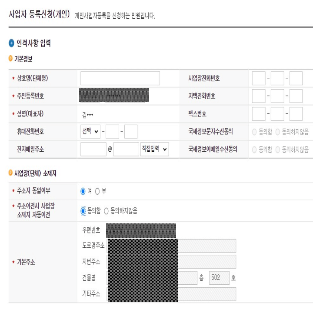This screenshot has width=313, height=313.
Task: Click first box of 자택전화번호
Action: pyautogui.click(x=259, y=96)
